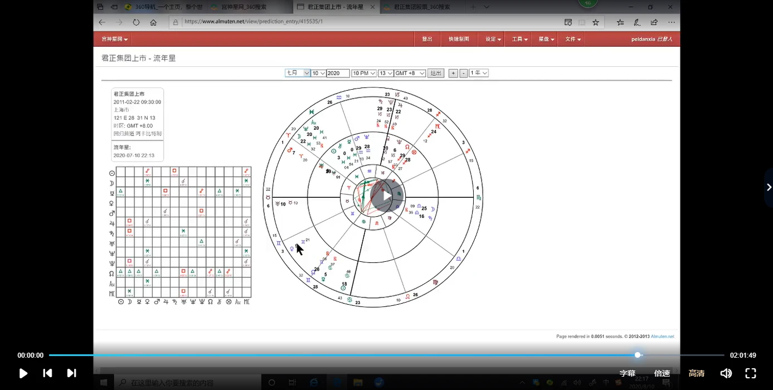Switch to the 宫神星网_360搜索 tab

tap(250, 7)
